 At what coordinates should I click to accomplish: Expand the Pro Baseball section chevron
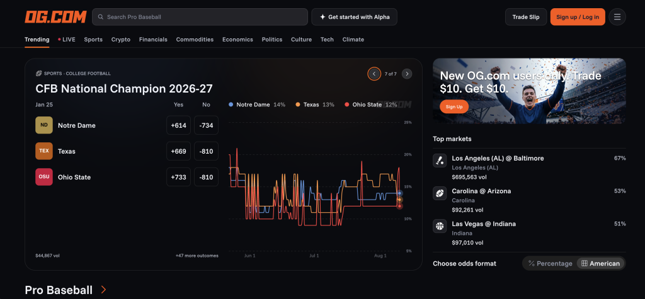coord(103,290)
